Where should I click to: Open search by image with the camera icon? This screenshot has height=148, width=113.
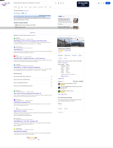61,3
